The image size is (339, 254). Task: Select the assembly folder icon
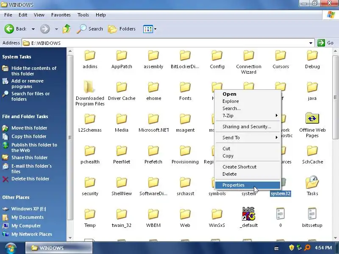pyautogui.click(x=153, y=55)
